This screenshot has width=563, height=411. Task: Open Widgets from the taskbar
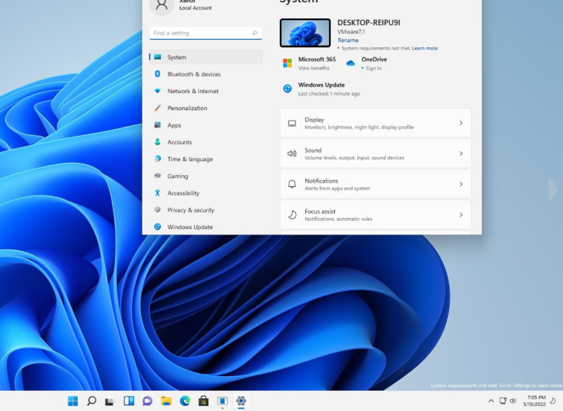[x=129, y=401]
